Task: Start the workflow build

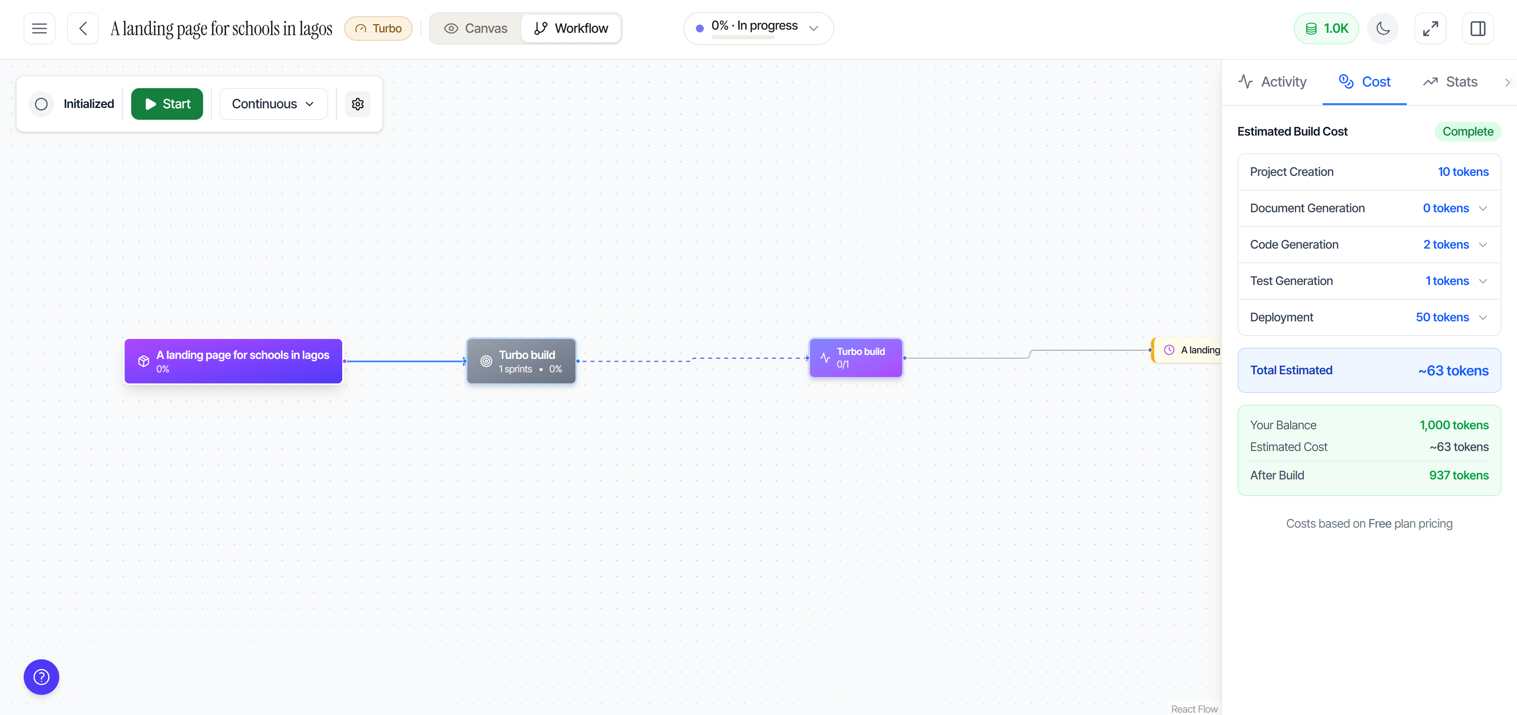Action: (167, 104)
